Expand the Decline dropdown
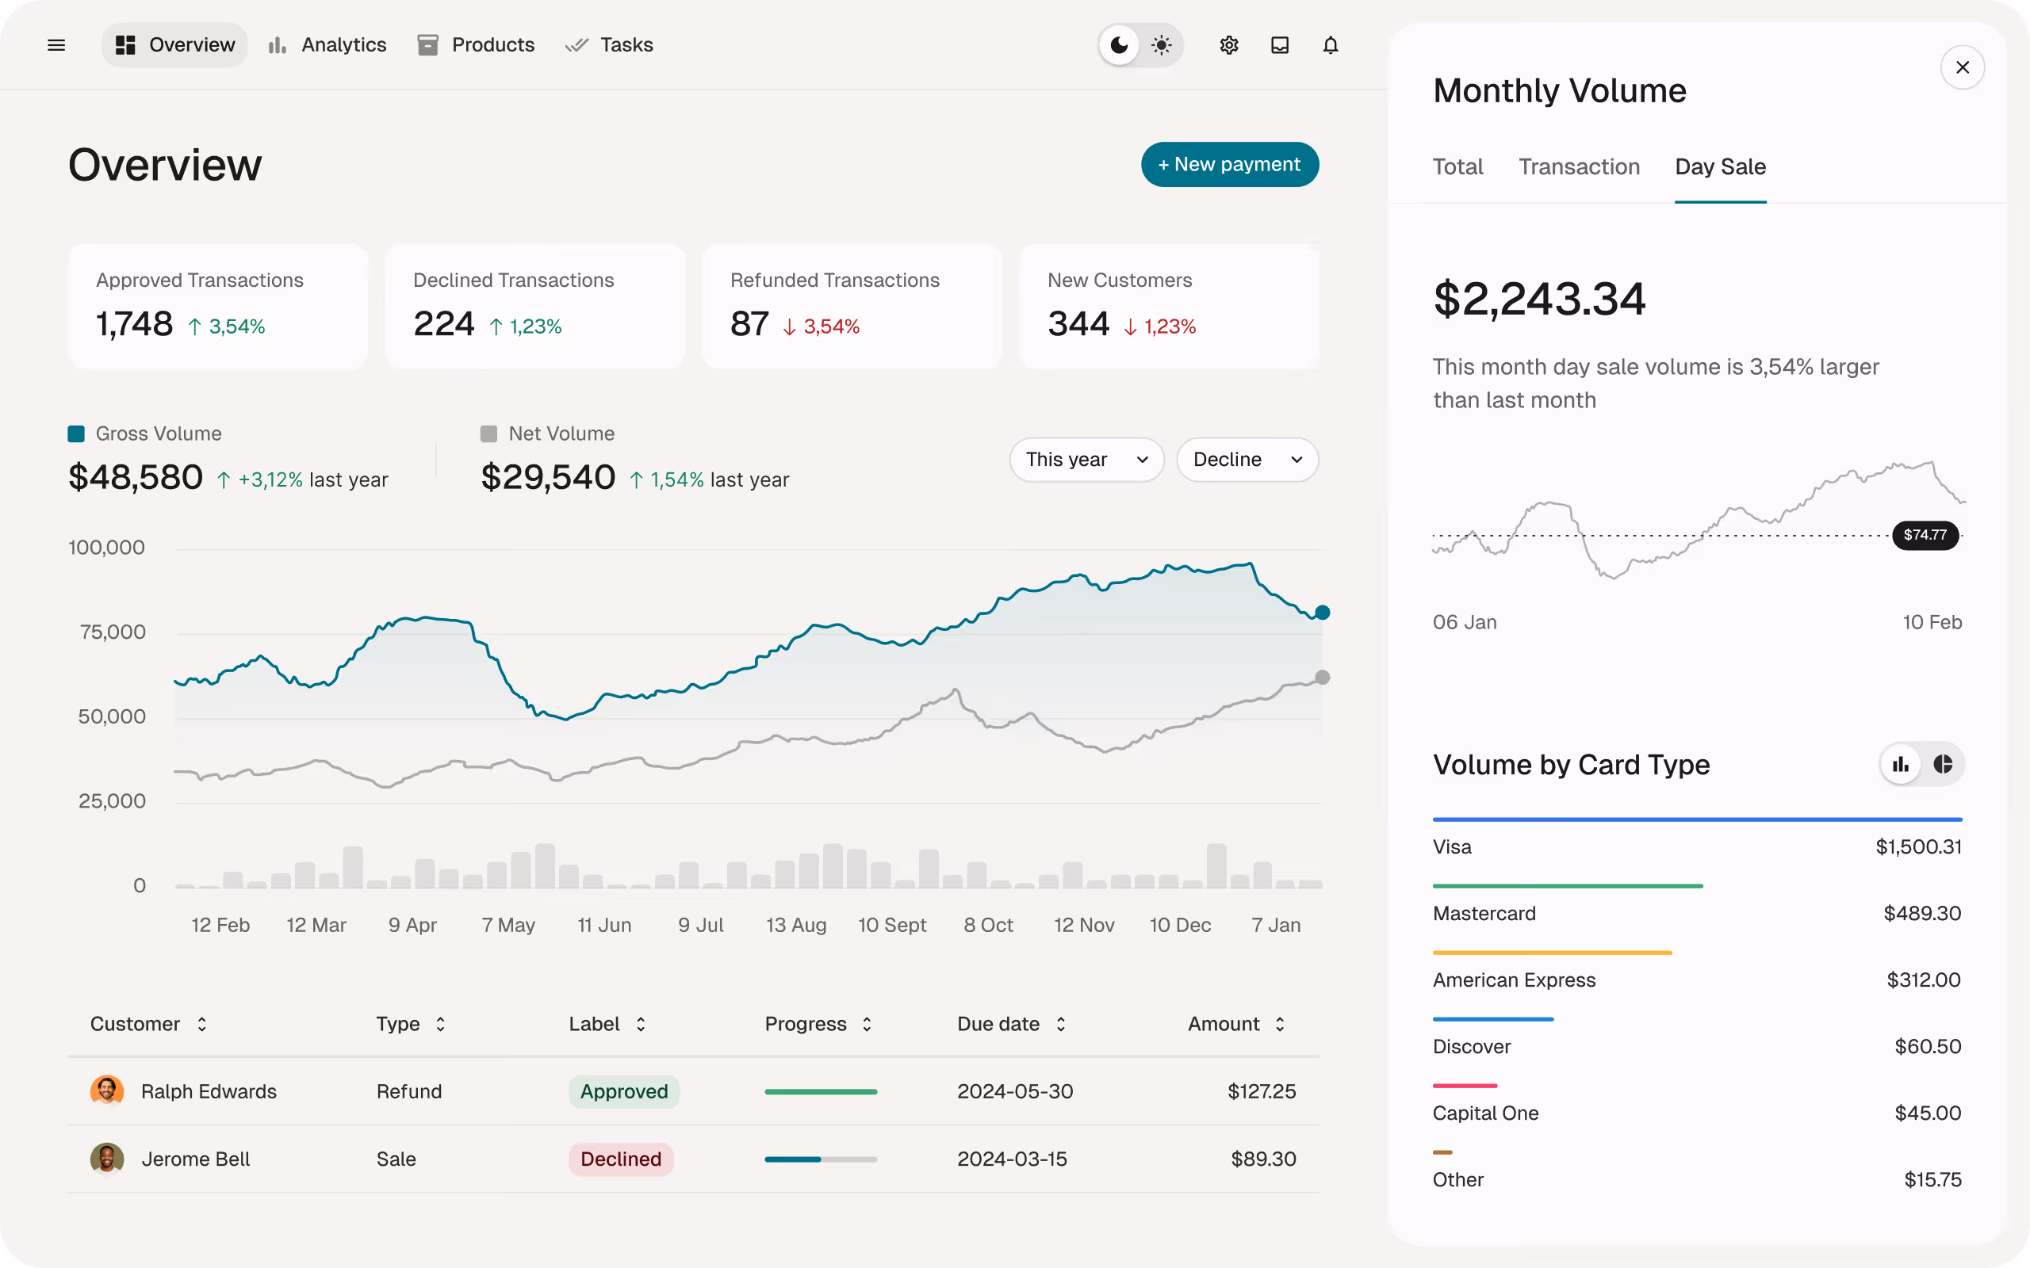 pyautogui.click(x=1247, y=460)
